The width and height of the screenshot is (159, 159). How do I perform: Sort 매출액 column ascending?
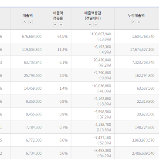(x=25, y=22)
